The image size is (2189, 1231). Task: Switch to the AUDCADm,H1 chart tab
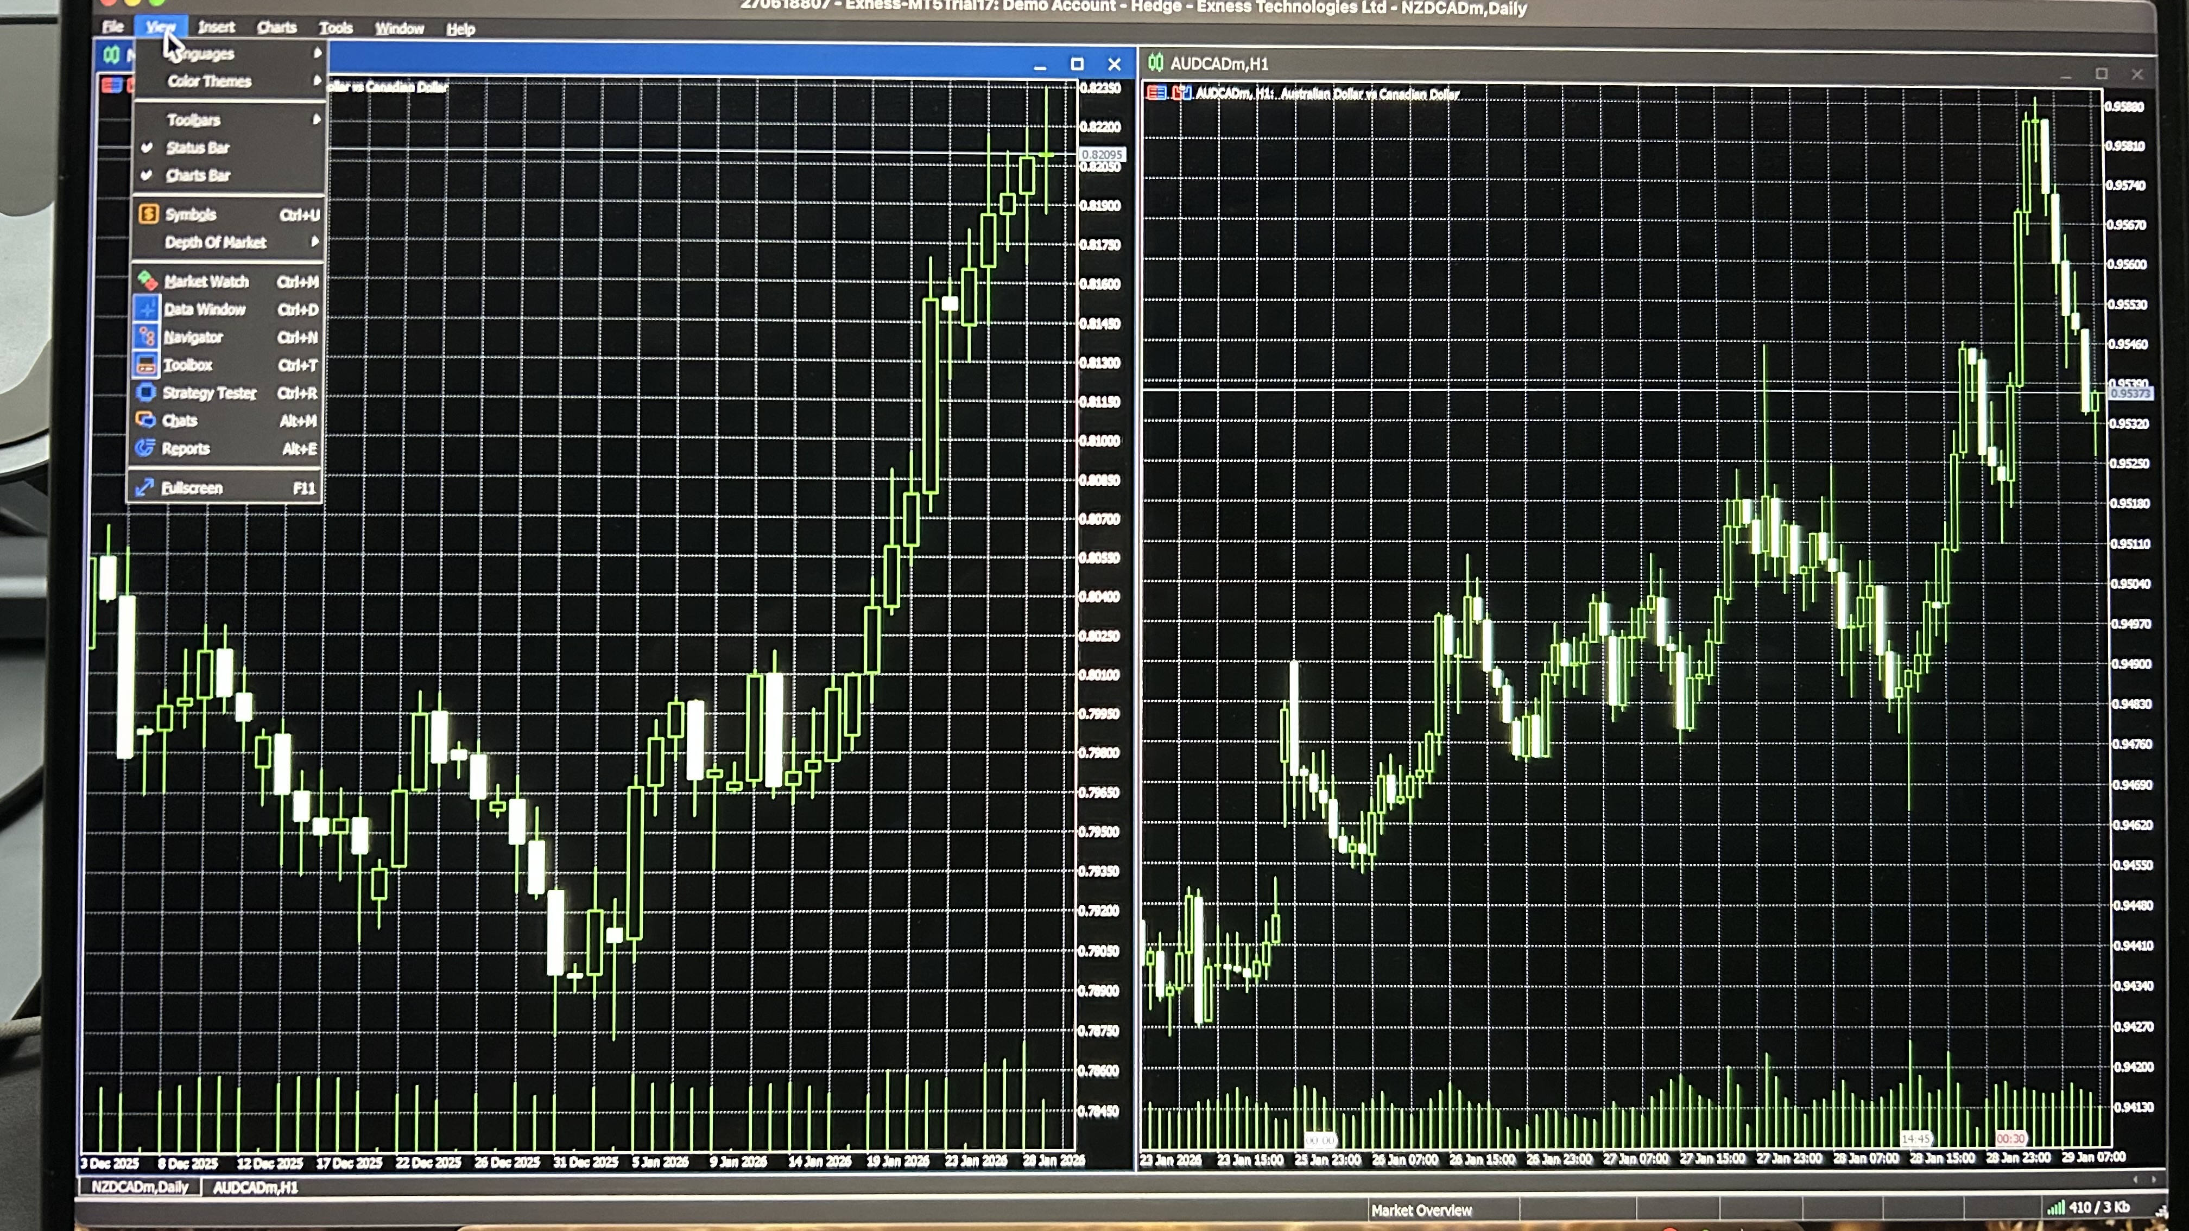(255, 1187)
